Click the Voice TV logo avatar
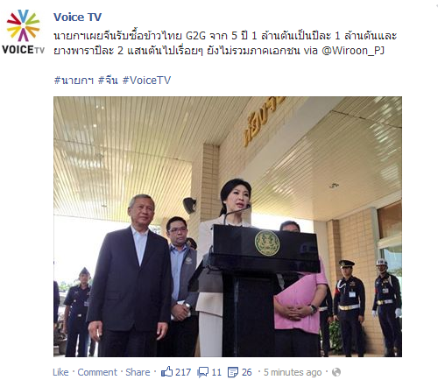 (23, 32)
